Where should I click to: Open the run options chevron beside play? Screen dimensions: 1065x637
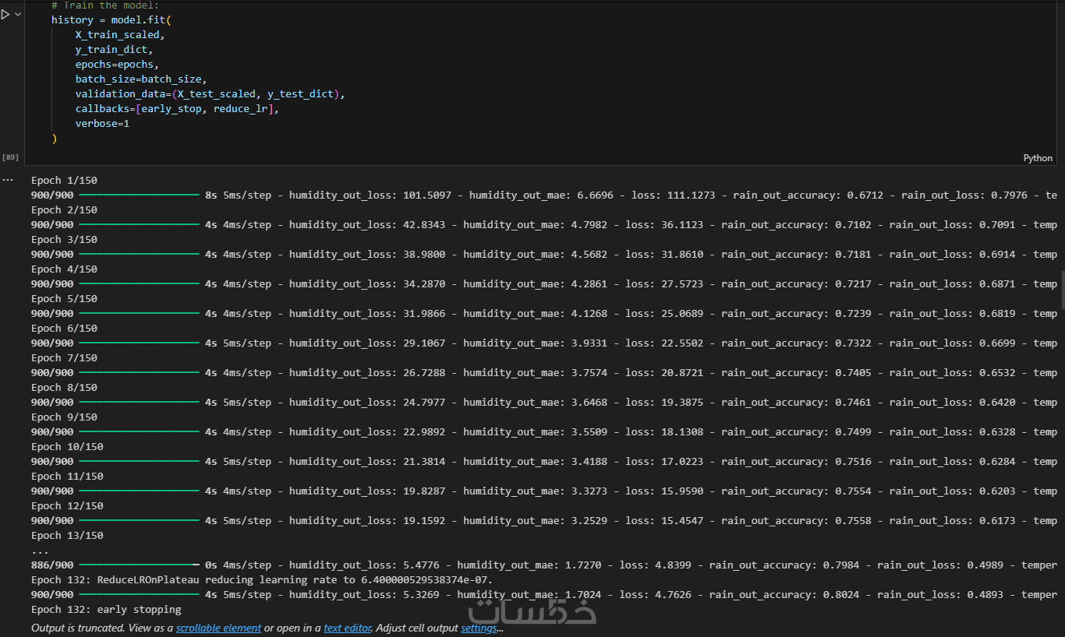coord(18,14)
